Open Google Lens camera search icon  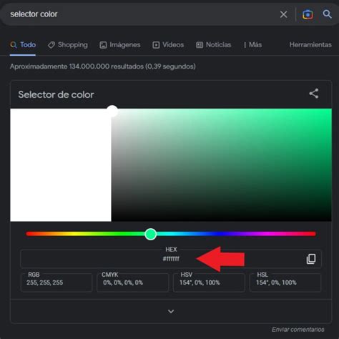(x=308, y=14)
